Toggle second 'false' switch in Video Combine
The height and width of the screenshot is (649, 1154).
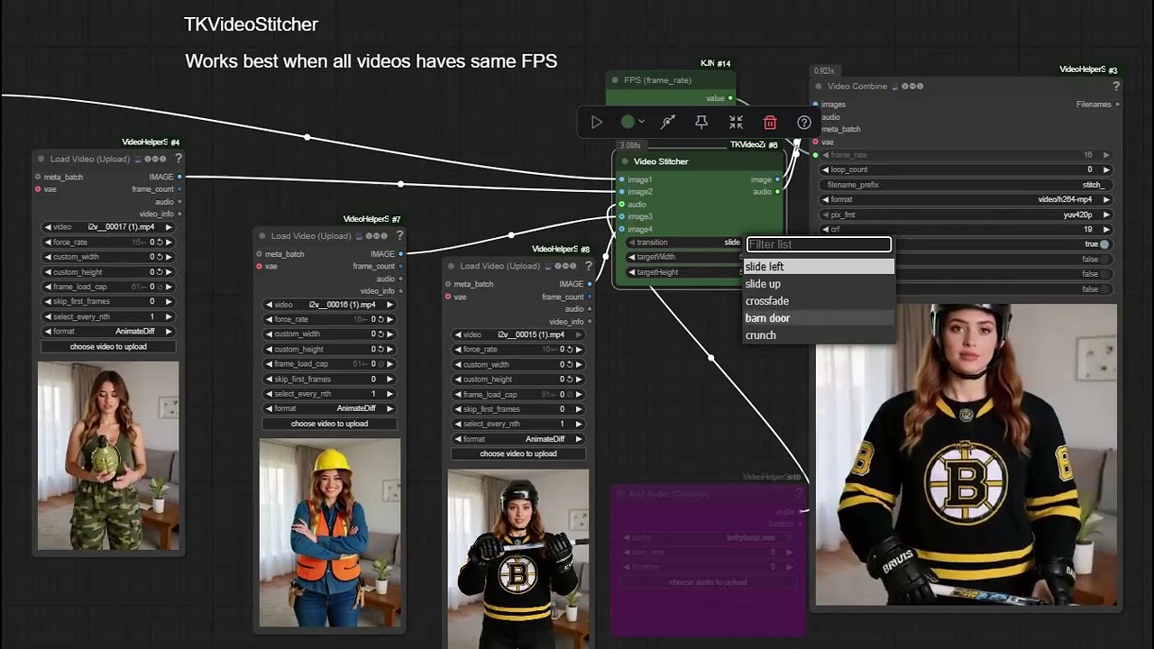tap(1104, 274)
